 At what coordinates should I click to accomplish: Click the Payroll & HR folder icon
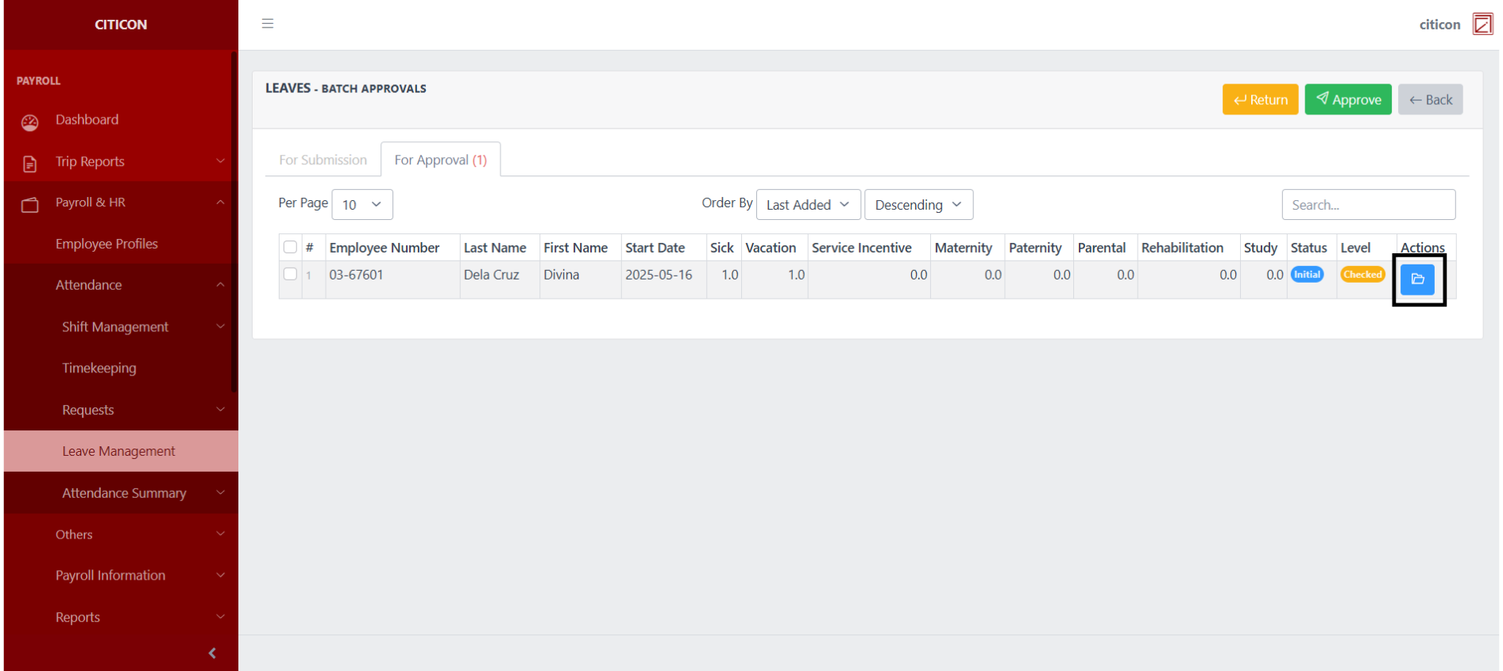(x=30, y=205)
